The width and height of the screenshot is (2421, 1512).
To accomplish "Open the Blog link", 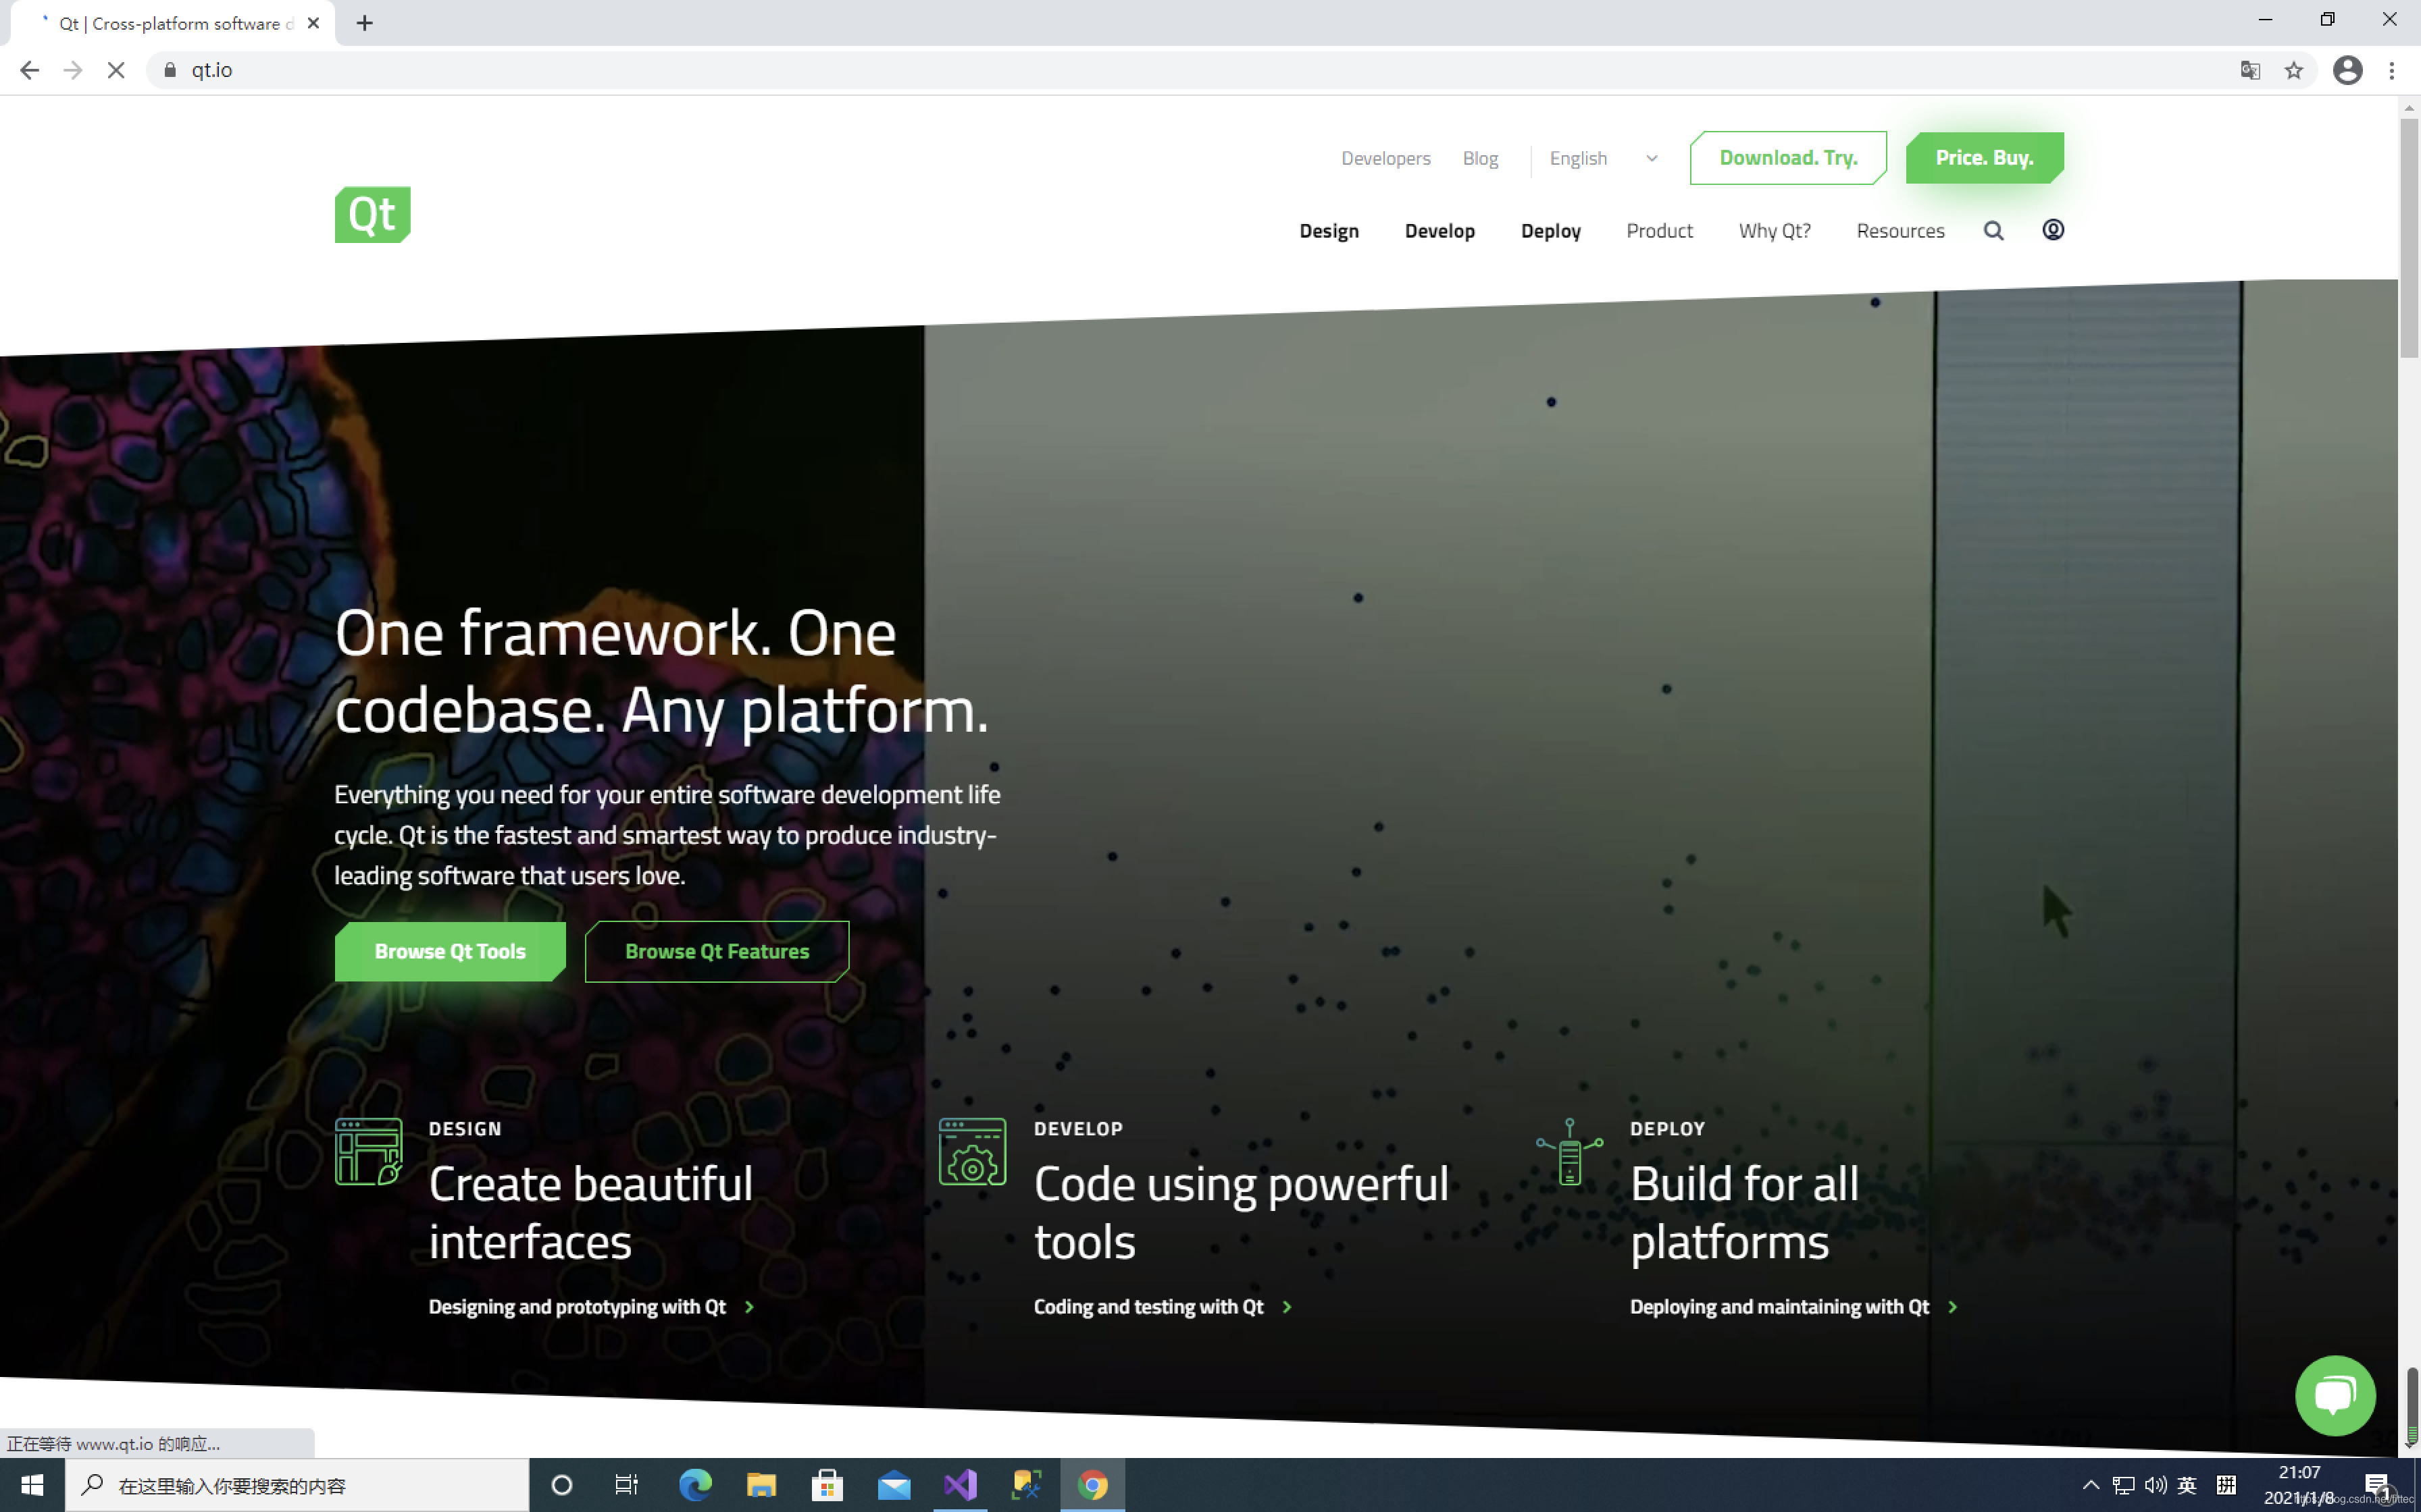I will click(1479, 158).
